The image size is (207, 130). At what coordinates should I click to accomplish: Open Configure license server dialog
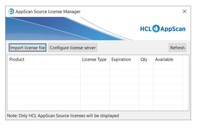point(73,48)
